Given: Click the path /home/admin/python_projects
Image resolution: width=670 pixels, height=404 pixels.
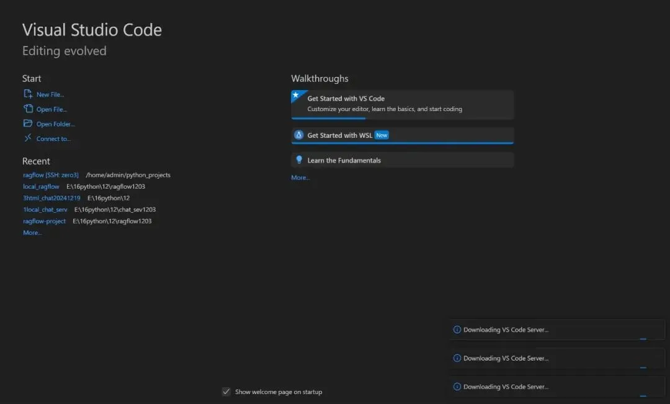Looking at the screenshot, I should point(128,175).
